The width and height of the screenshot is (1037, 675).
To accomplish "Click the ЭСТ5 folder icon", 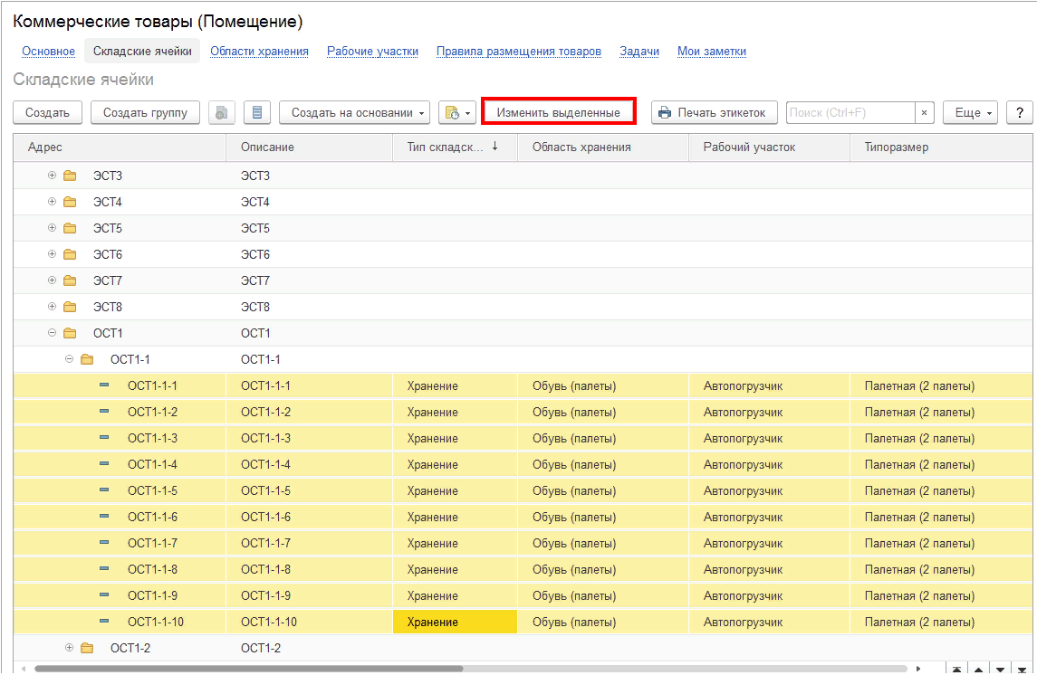I will [70, 228].
